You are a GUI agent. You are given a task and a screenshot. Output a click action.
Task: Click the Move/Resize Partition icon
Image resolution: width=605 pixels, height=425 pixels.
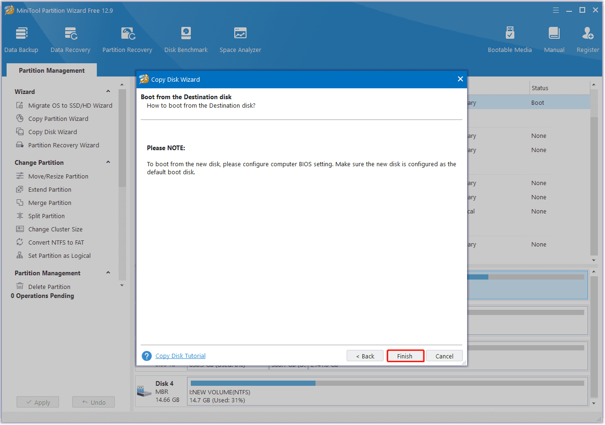[x=20, y=176]
